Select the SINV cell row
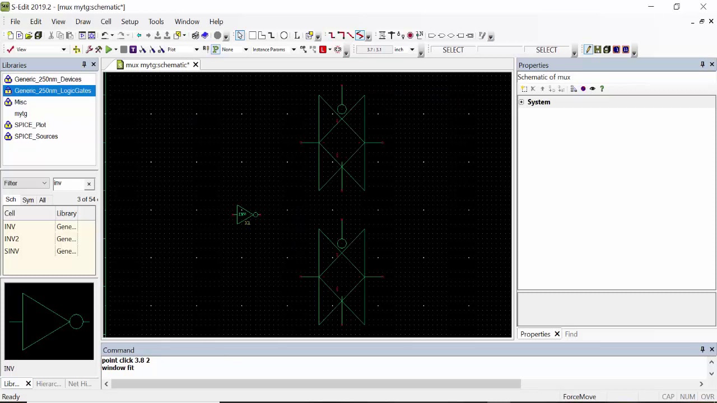Image resolution: width=717 pixels, height=403 pixels. (x=49, y=251)
